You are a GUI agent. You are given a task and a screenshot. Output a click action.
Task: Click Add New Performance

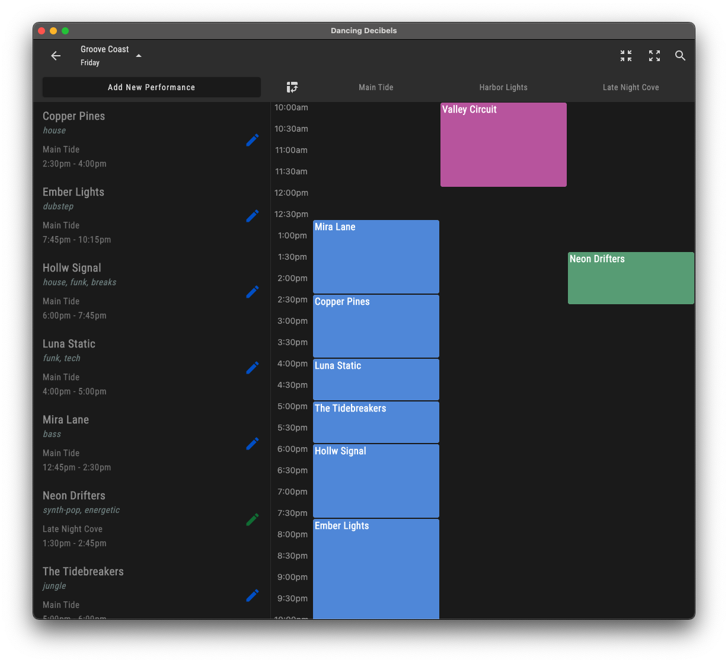[x=151, y=87]
